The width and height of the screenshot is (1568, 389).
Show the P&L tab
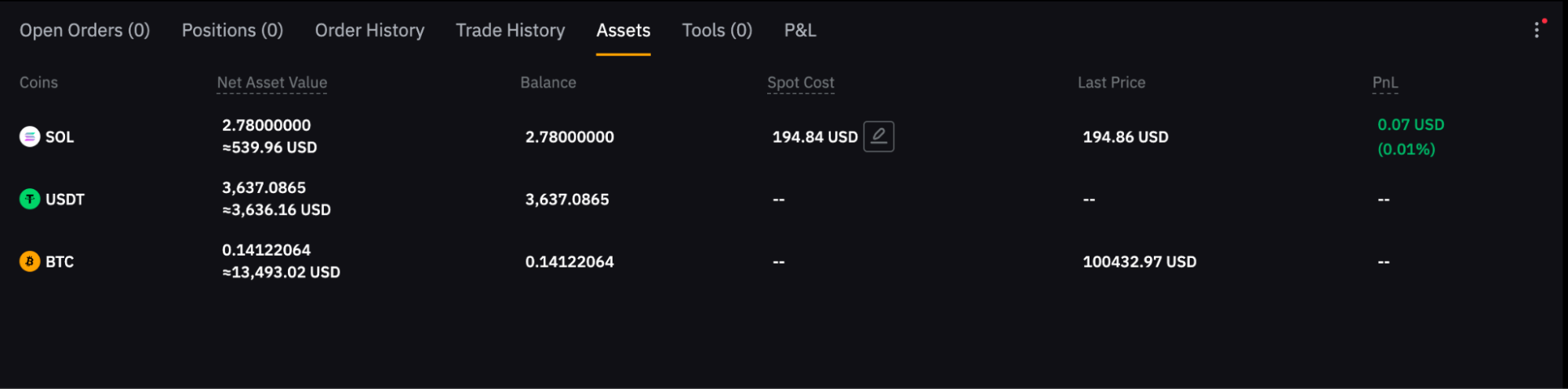(800, 31)
